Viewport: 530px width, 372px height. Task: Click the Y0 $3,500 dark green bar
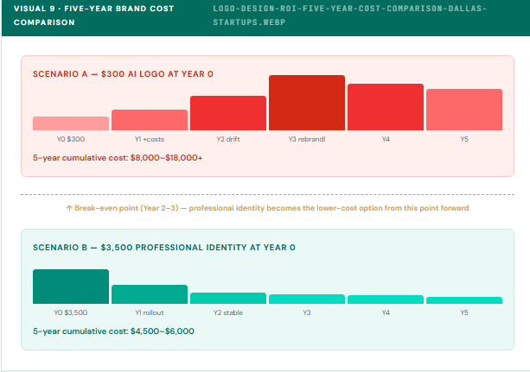coord(71,287)
